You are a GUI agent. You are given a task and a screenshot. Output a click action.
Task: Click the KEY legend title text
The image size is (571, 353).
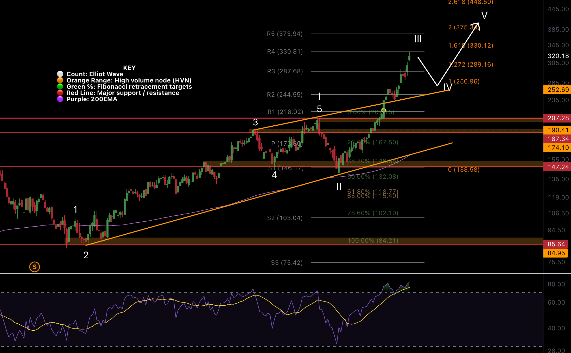[129, 68]
